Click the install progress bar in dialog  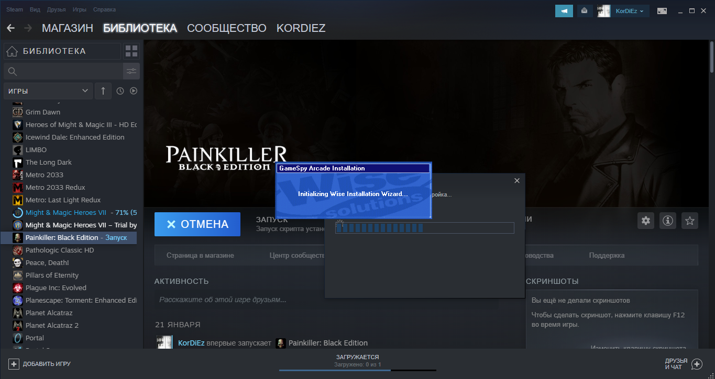[x=425, y=228]
